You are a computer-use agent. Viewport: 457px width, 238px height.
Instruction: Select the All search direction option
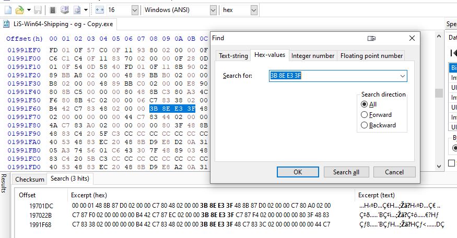coord(365,104)
